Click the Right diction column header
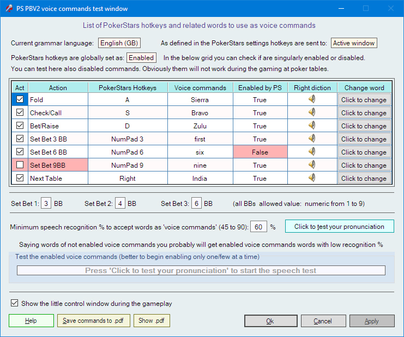This screenshot has width=404, height=337. (312, 88)
